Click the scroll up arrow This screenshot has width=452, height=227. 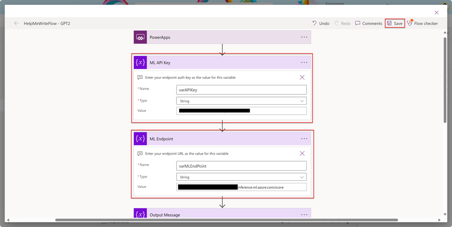(x=445, y=33)
